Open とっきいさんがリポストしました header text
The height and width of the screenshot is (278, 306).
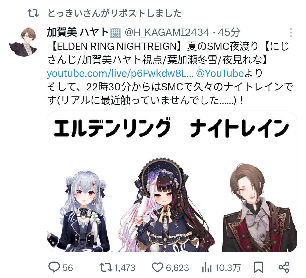coord(115,13)
